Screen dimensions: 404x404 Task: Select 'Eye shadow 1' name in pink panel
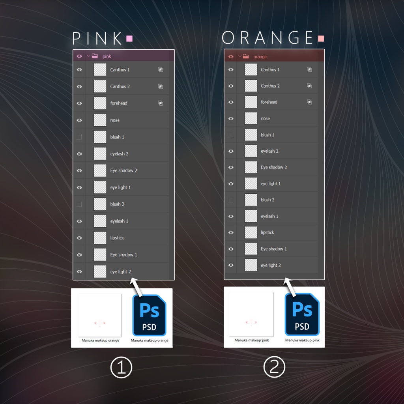123,254
